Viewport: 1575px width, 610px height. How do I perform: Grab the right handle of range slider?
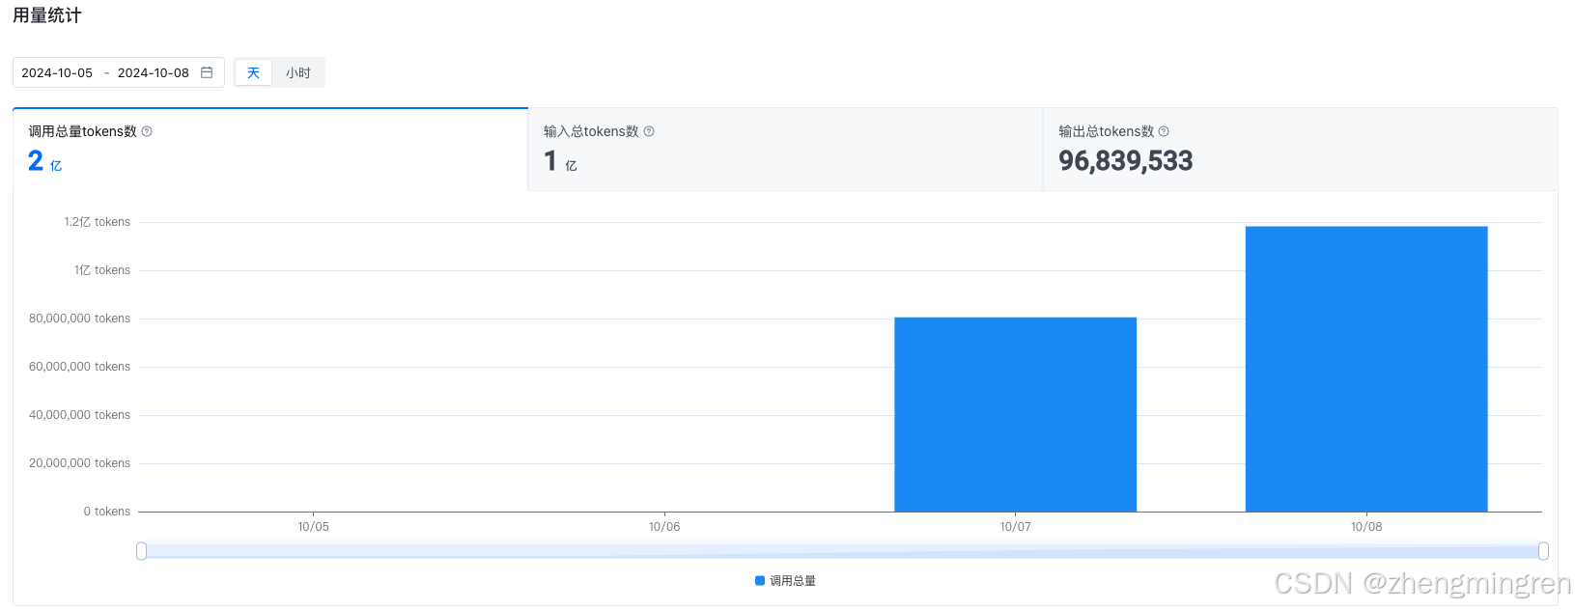(1543, 551)
